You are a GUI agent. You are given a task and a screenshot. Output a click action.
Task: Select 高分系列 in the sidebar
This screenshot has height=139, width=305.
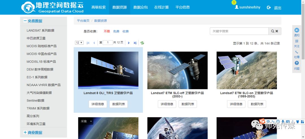[33, 116]
